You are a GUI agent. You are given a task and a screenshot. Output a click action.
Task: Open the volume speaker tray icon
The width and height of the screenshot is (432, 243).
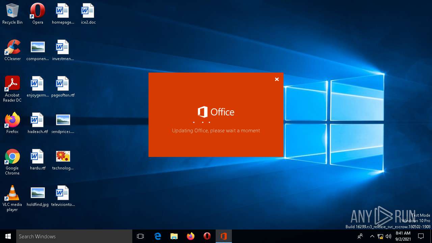coord(388,236)
